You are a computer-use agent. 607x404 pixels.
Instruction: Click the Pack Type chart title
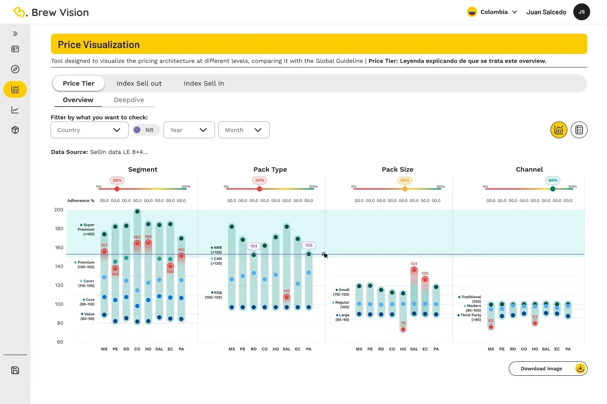(270, 170)
